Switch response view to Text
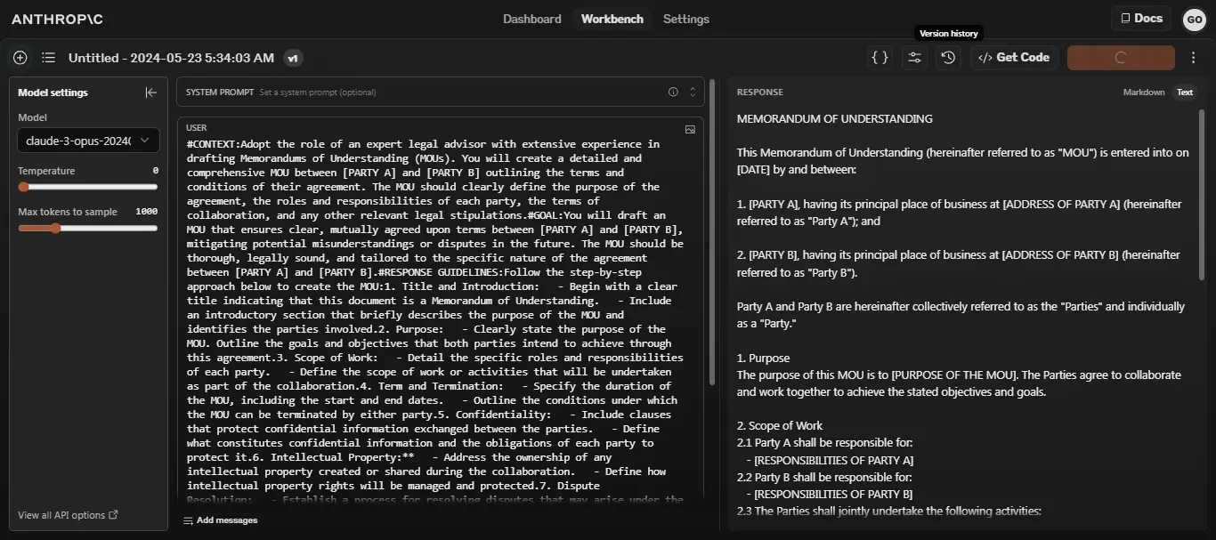1216x540 pixels. (x=1185, y=93)
